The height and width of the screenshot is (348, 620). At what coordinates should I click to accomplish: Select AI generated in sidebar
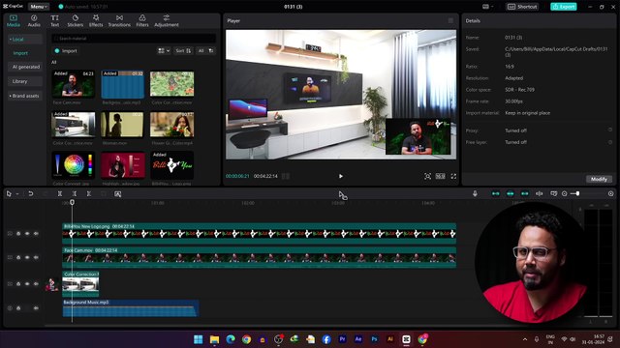24,67
